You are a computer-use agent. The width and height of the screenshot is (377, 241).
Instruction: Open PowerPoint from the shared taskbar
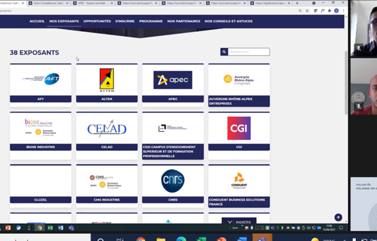click(8, 228)
